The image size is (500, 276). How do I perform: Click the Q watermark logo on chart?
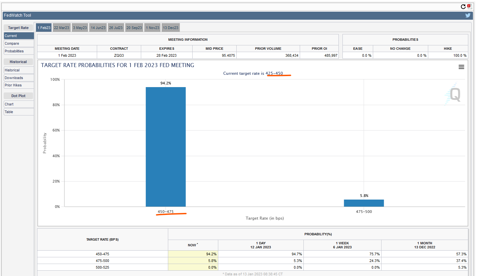point(454,94)
